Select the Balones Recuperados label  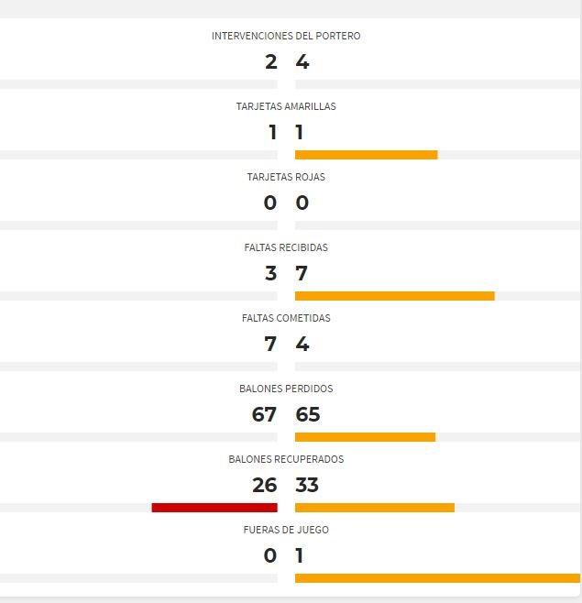point(286,459)
